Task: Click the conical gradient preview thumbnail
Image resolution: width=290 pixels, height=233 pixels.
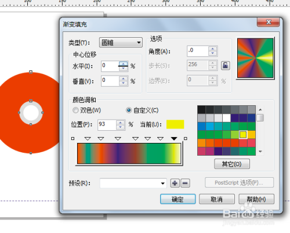Action: pyautogui.click(x=255, y=58)
